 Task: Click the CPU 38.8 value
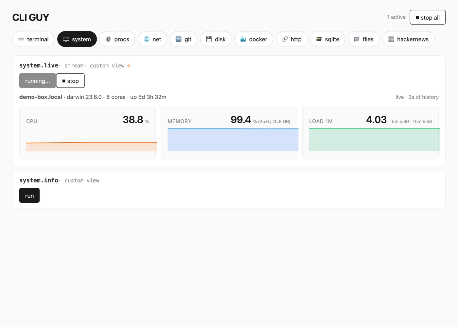click(133, 120)
